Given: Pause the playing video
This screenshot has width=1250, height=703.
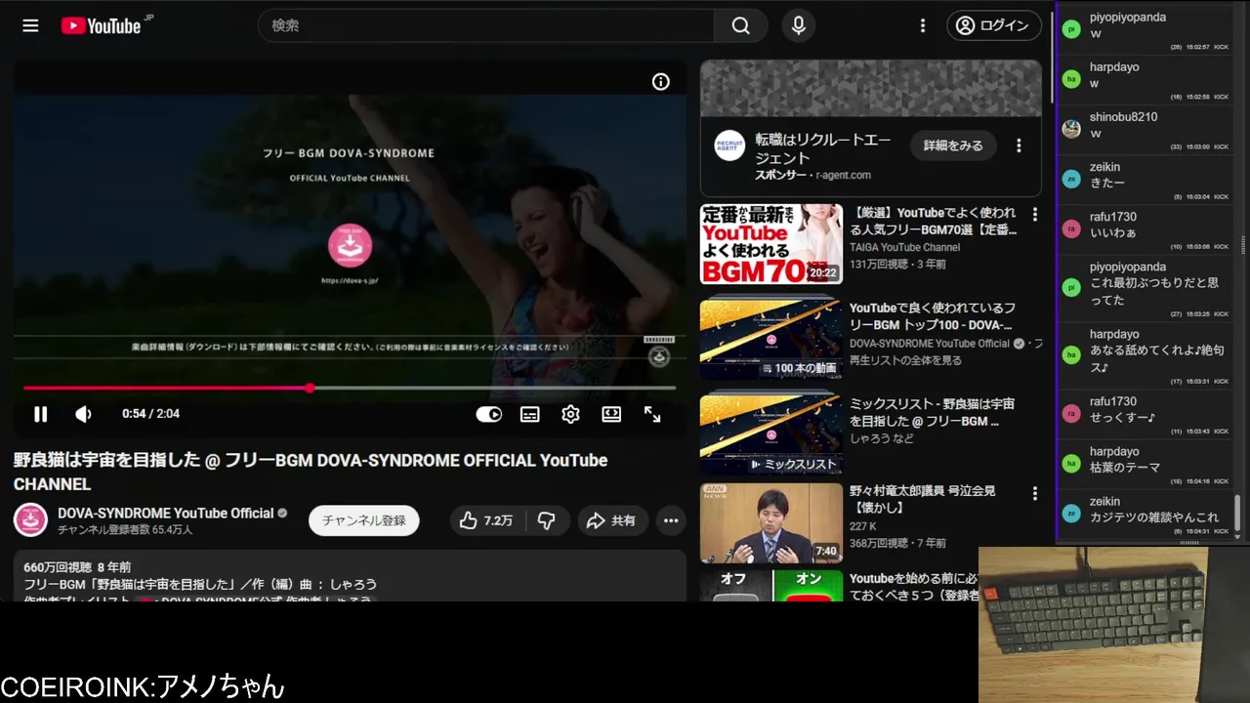Looking at the screenshot, I should [40, 414].
